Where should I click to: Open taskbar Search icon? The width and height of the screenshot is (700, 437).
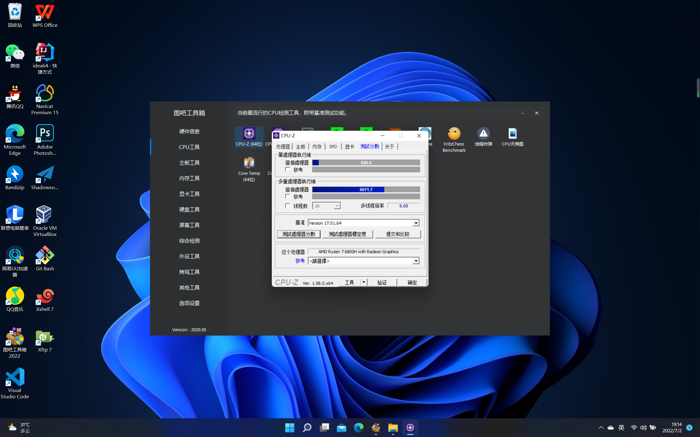(307, 428)
